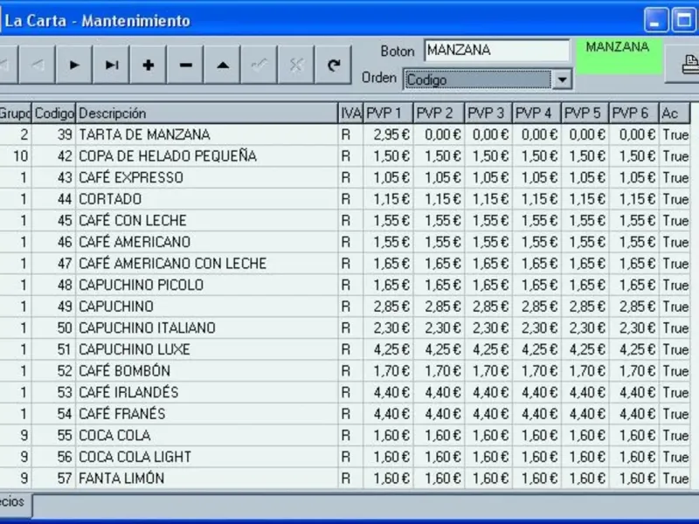Select the COCA COLA LIGHT row
The height and width of the screenshot is (524, 699).
344,457
